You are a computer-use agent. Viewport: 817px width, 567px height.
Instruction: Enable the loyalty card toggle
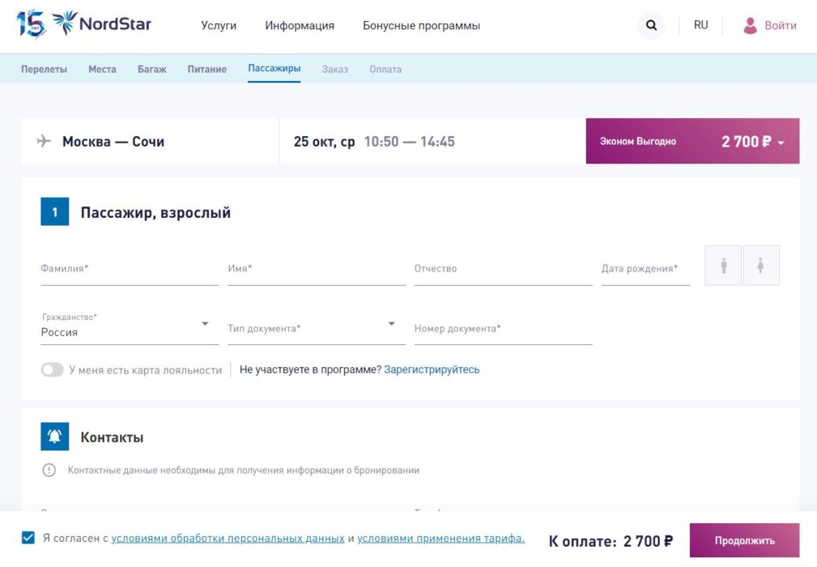click(x=52, y=369)
